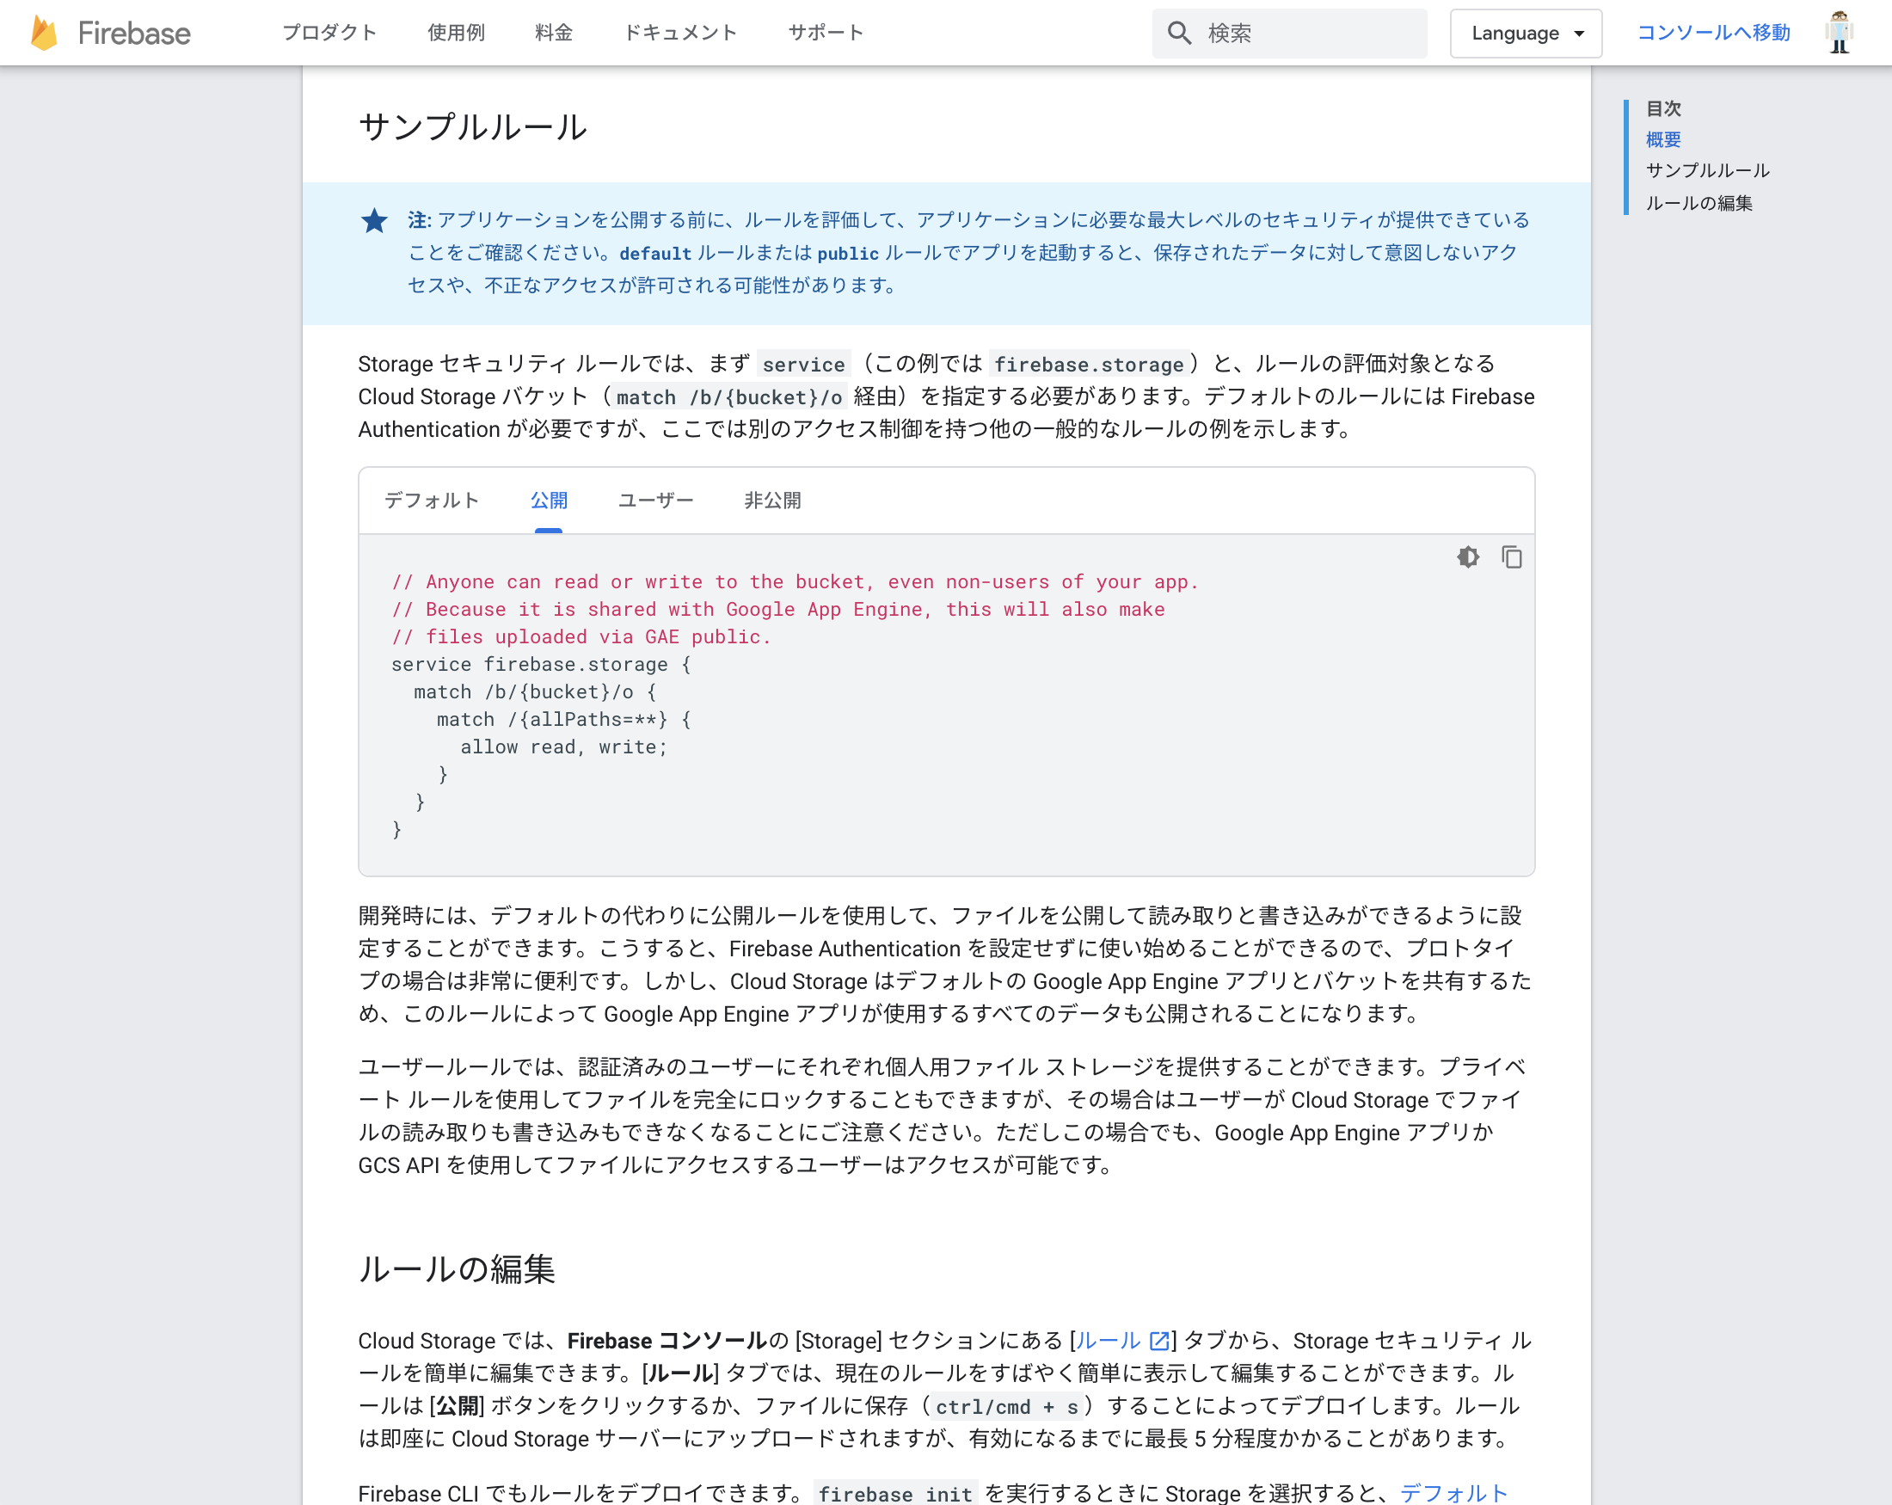Click the '// Anyone can read or write' comment
Viewport: 1892px width, 1505px height.
[795, 582]
